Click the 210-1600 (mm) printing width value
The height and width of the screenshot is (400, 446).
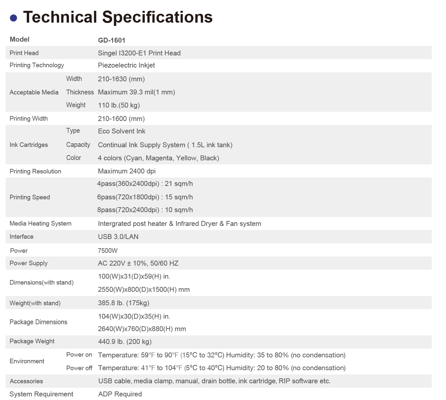pyautogui.click(x=121, y=119)
